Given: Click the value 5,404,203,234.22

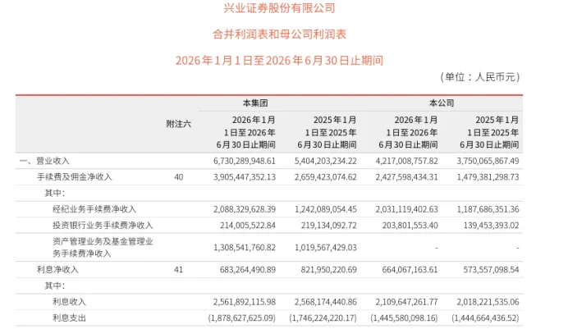Looking at the screenshot, I should click(326, 161).
